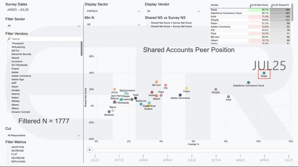
Task: Expand the Display Vendor dropdown
Action: click(173, 11)
